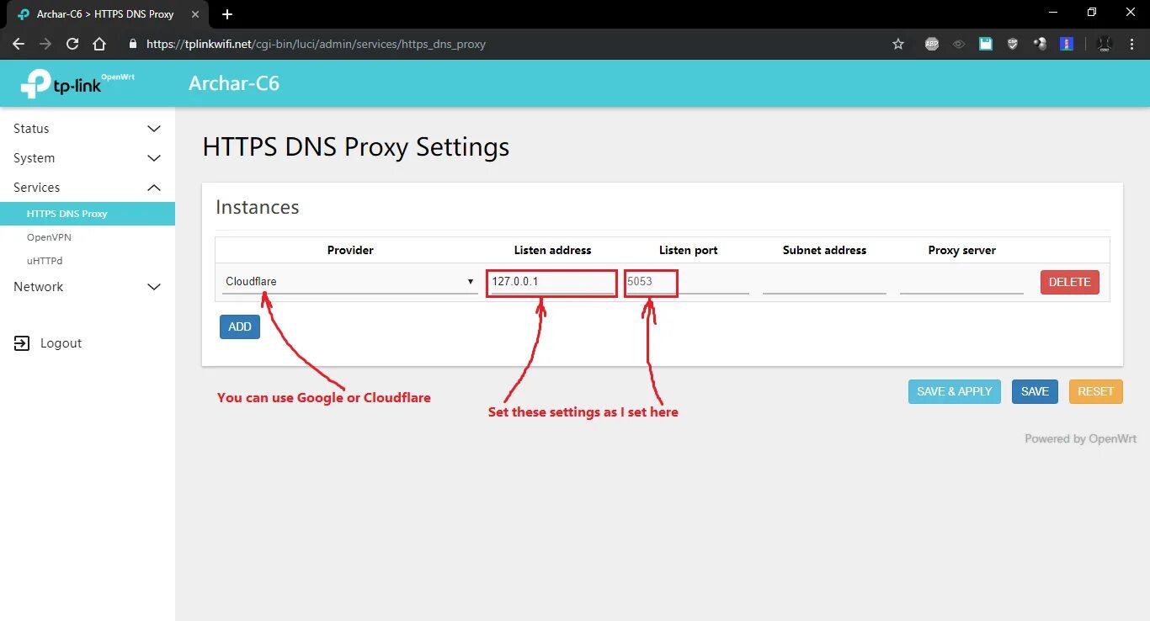The width and height of the screenshot is (1150, 621).
Task: Open the Status sidebar section
Action: tap(88, 129)
